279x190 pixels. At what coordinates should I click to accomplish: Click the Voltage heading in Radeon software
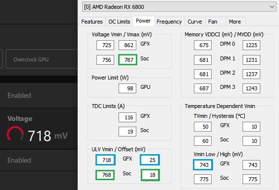pyautogui.click(x=20, y=119)
